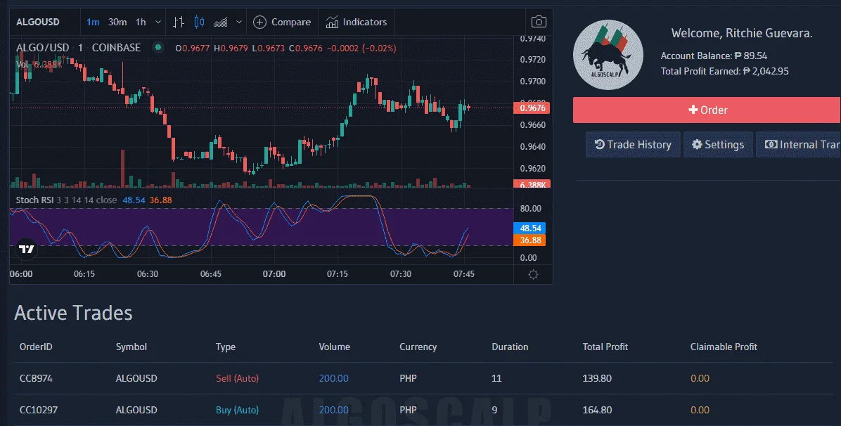This screenshot has width=841, height=426.
Task: Click the Sell (Auto) type cell
Action: [237, 378]
